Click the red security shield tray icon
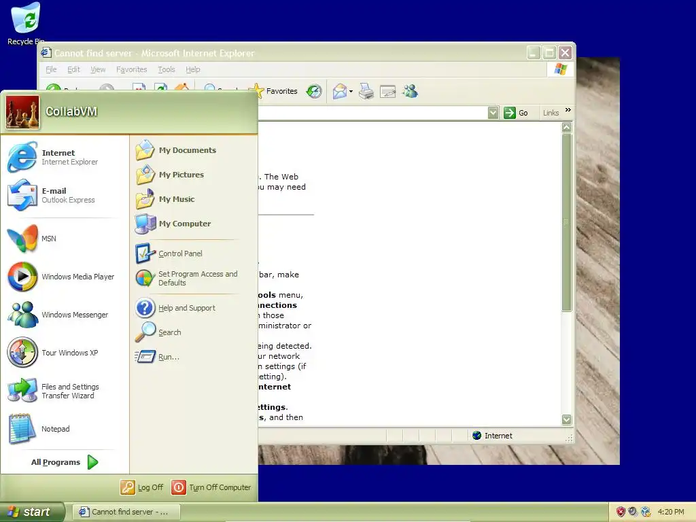The image size is (696, 522). [621, 512]
